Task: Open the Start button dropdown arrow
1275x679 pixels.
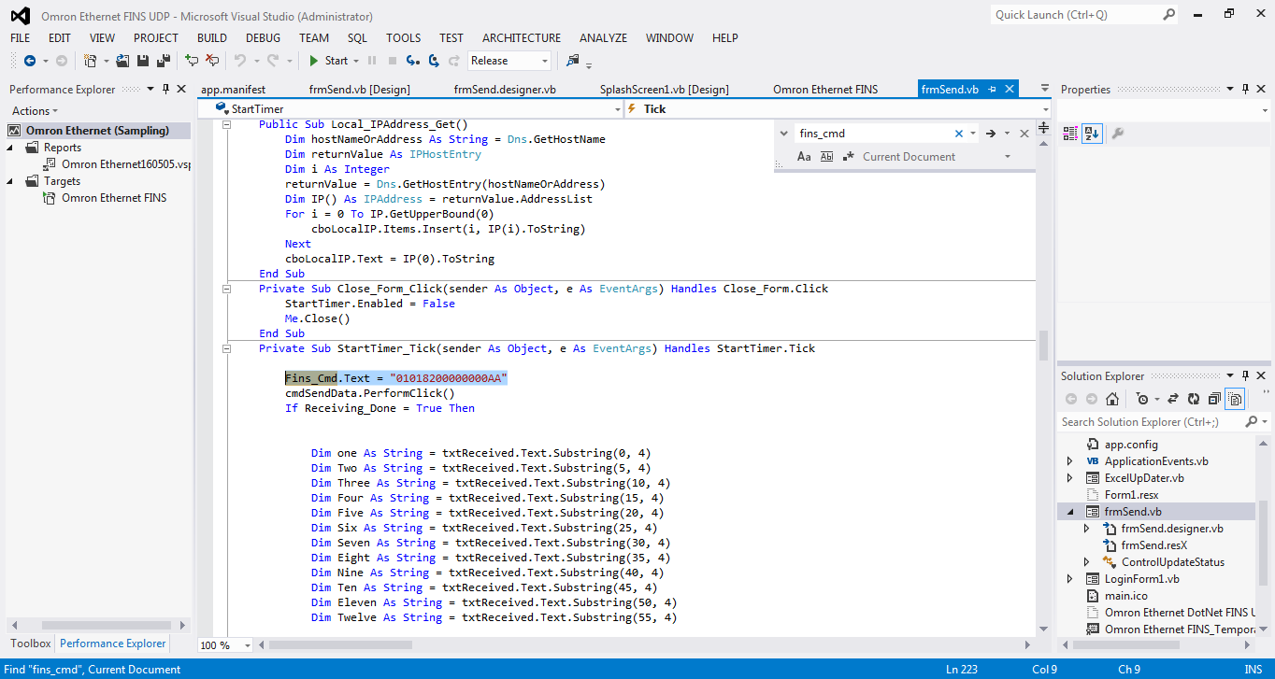Action: click(x=356, y=61)
